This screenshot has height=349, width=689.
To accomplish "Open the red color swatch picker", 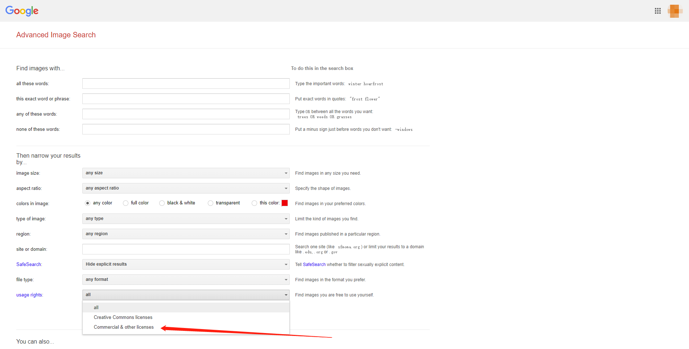I will 285,203.
